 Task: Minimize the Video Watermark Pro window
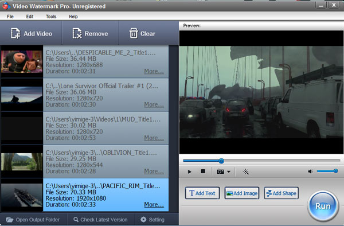pos(321,6)
